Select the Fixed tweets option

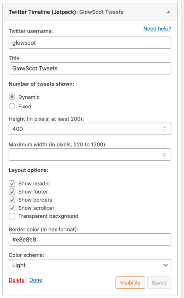[x=11, y=106]
